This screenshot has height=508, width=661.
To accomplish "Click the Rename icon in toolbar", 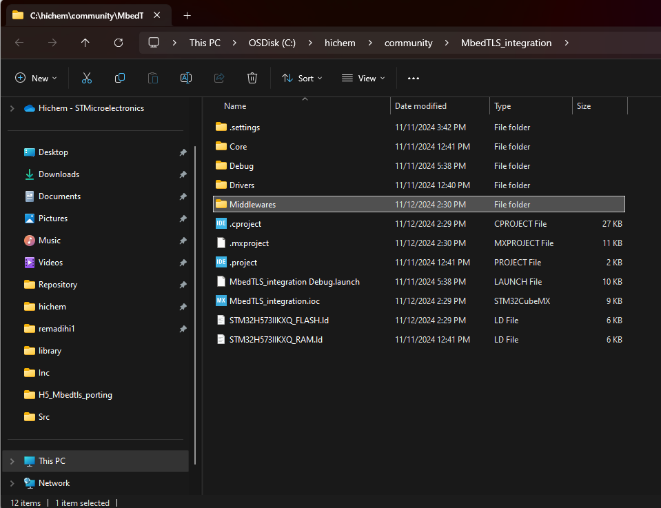I will 186,79.
